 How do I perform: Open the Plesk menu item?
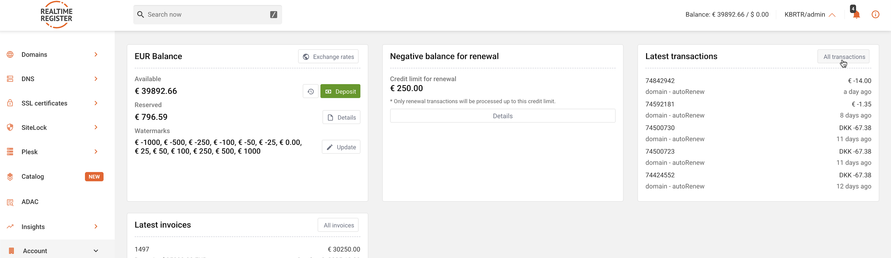click(29, 152)
